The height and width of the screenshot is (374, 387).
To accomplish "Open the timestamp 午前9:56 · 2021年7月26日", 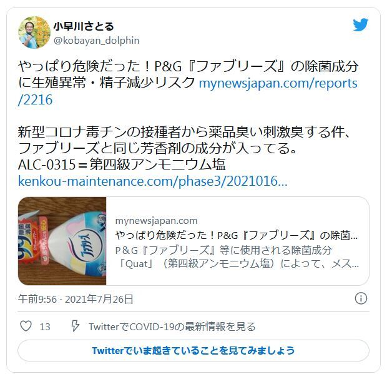I will (76, 299).
